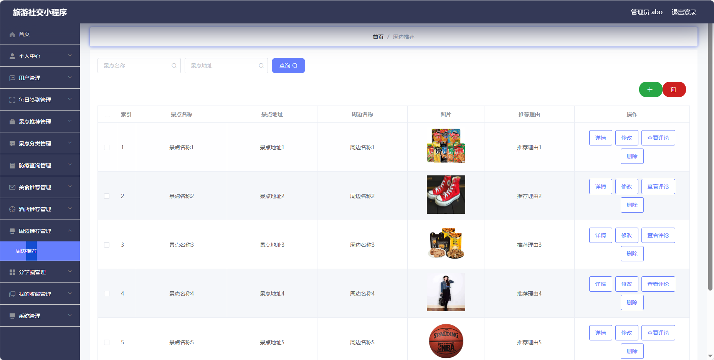Viewport: 714px width, 360px height.
Task: Click the 查询 search button
Action: pyautogui.click(x=288, y=66)
